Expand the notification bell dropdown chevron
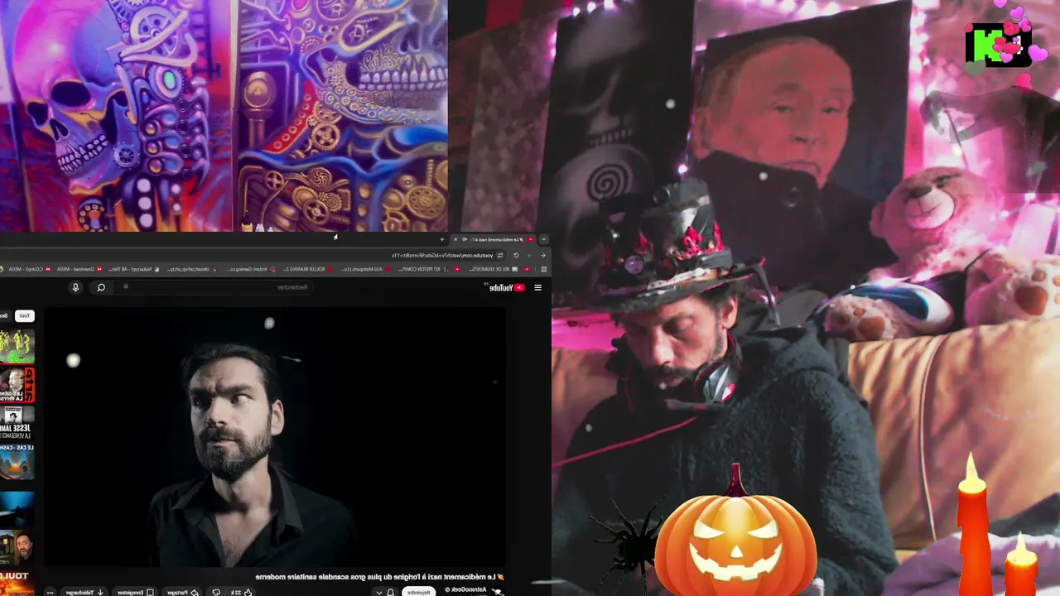1060x596 pixels. coord(378,592)
